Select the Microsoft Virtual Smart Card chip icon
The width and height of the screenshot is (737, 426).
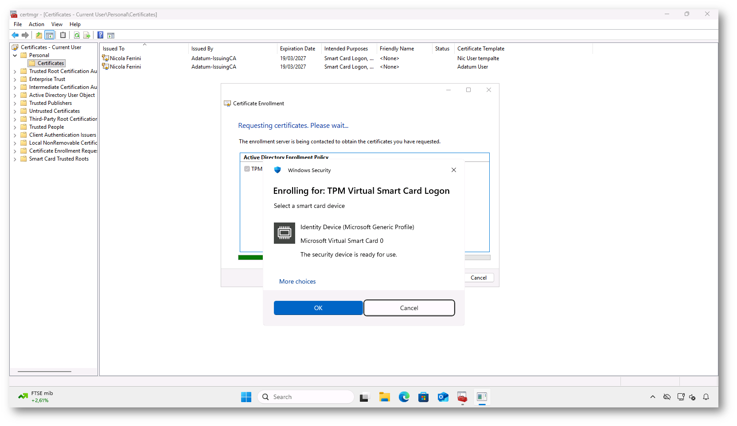284,233
